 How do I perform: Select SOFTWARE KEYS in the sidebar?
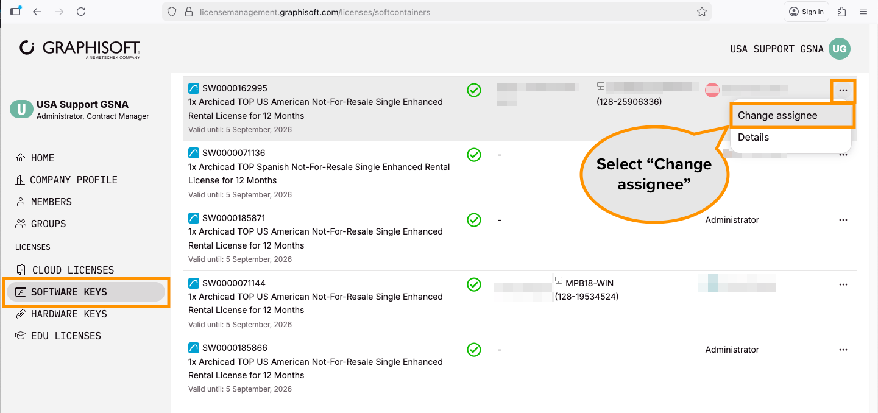point(86,292)
